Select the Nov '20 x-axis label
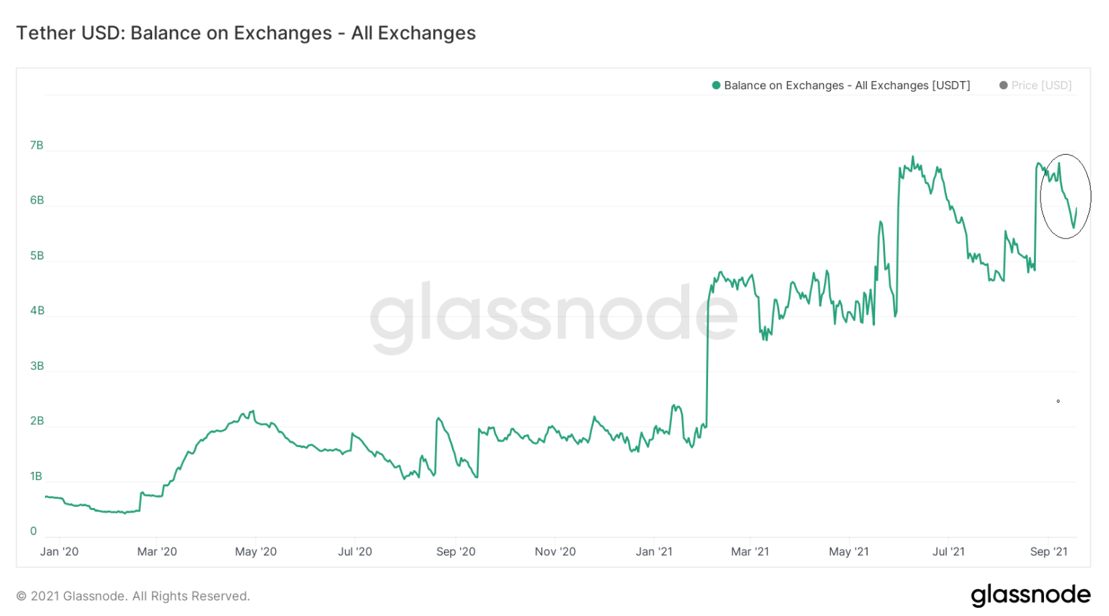1109x616 pixels. pos(555,552)
